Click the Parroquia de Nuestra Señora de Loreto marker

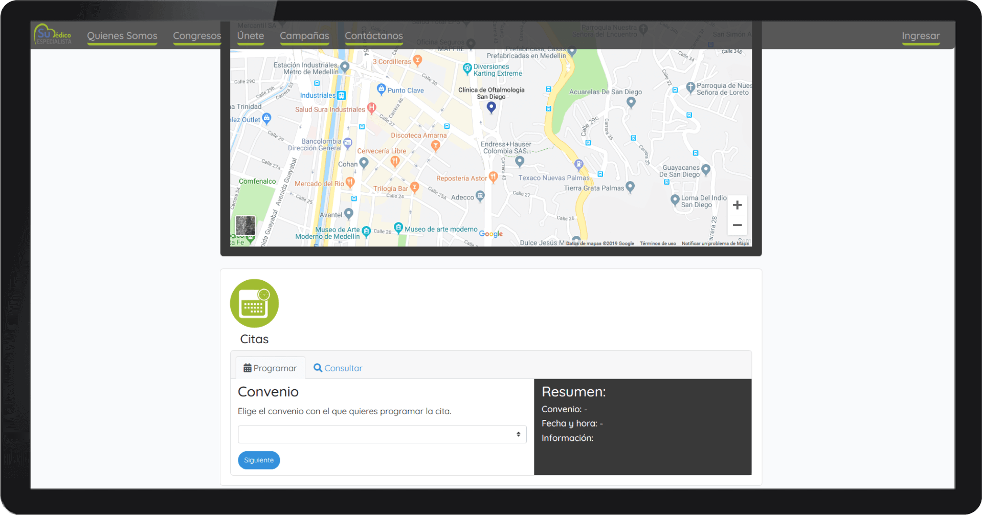coord(690,87)
